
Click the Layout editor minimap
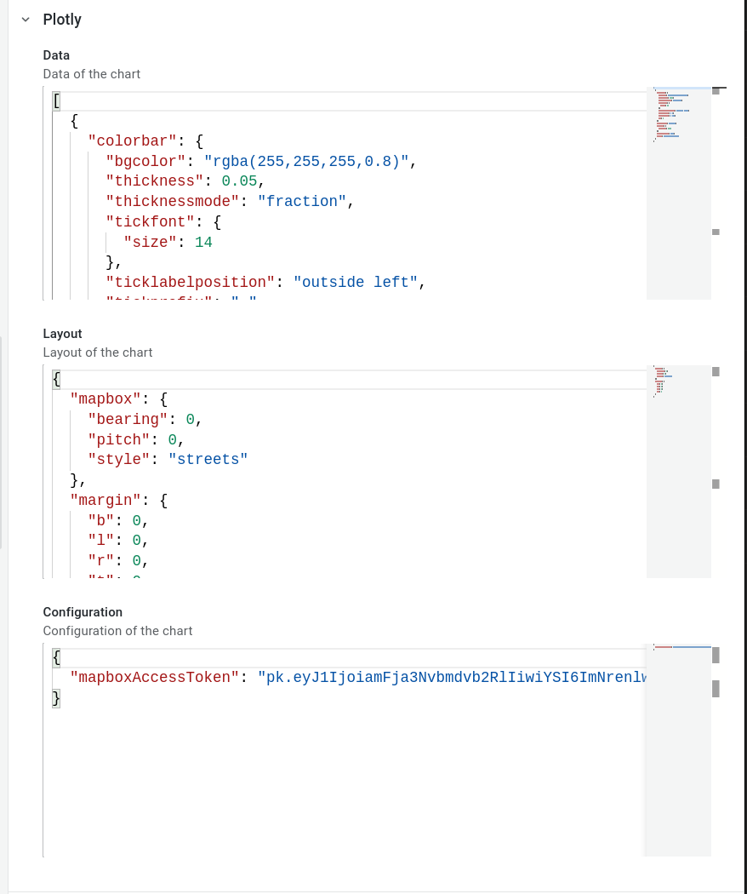pos(678,472)
